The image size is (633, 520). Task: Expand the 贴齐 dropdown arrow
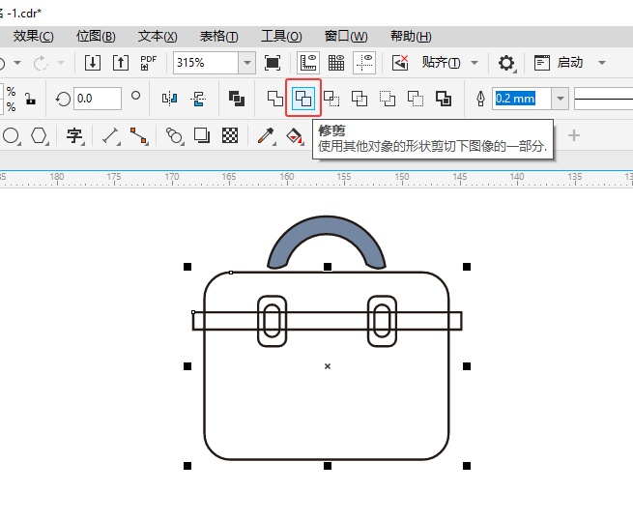tap(475, 63)
